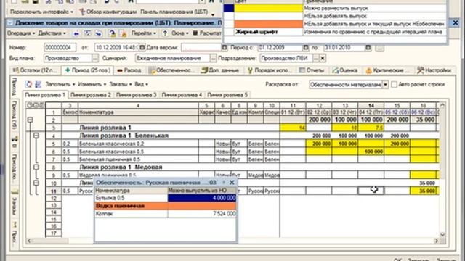The height and width of the screenshot is (261, 465).
Task: Open calendar for Период с date
Action: point(306,47)
